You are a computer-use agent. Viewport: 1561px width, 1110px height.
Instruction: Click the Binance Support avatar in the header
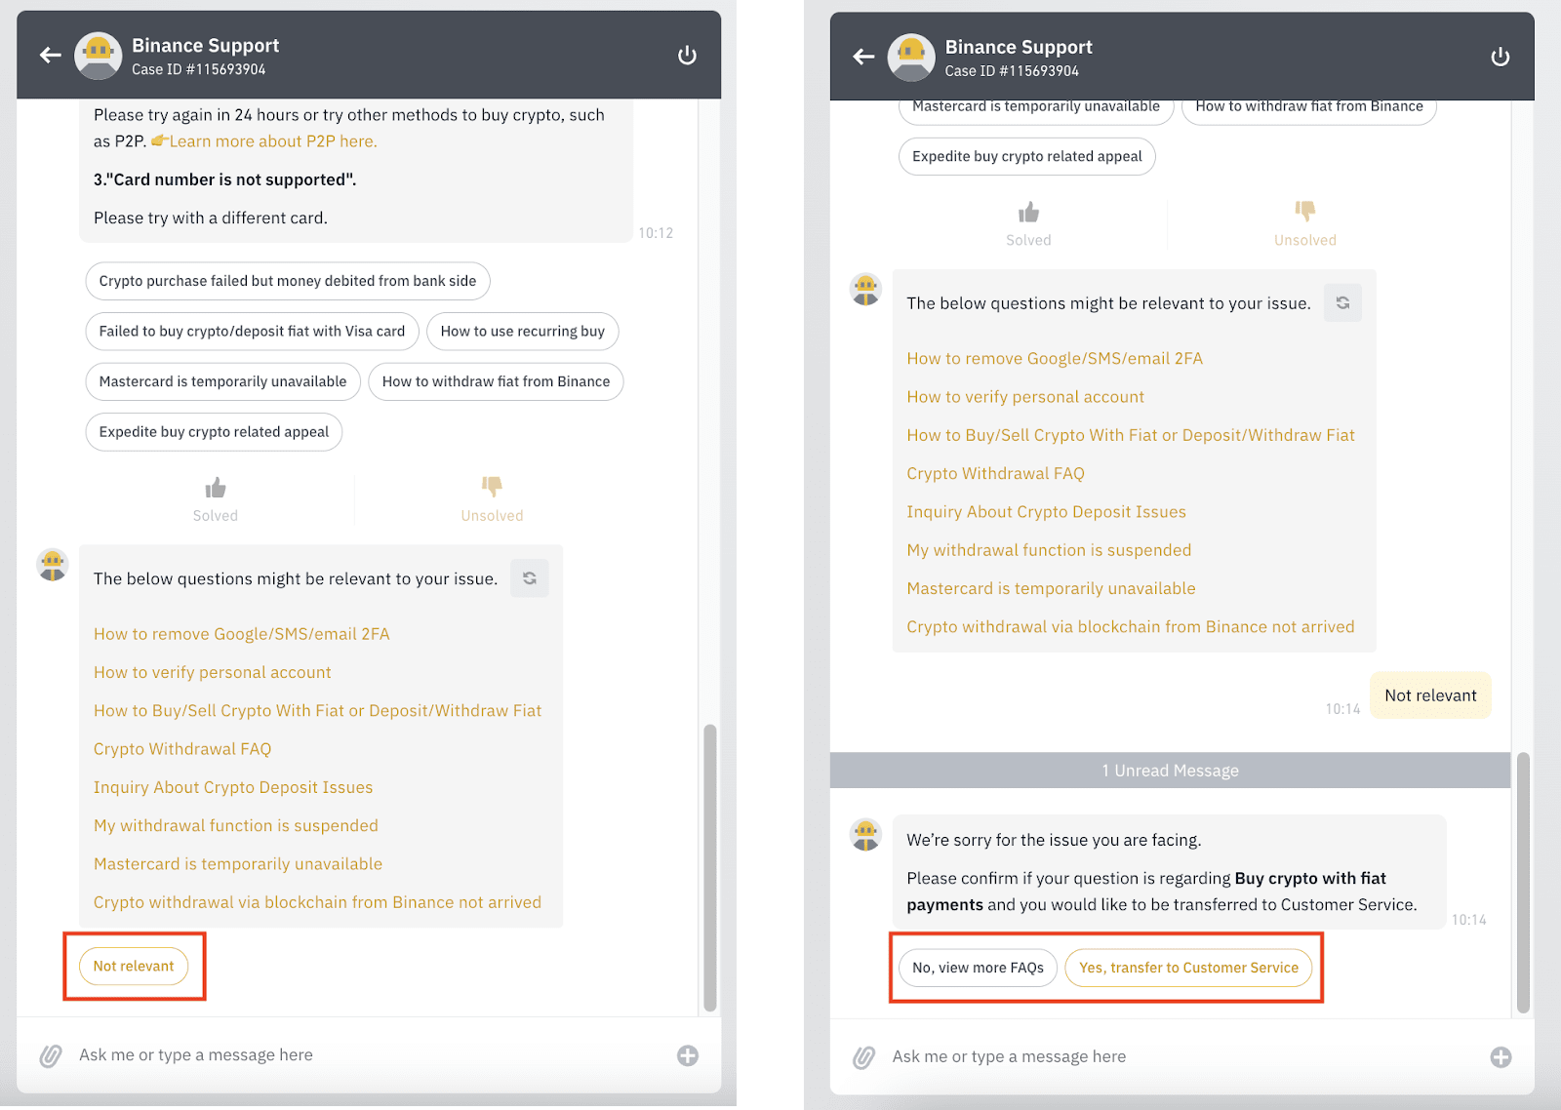(x=97, y=55)
